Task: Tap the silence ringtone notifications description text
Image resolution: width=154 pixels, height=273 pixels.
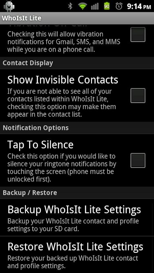Action: pos(62,168)
